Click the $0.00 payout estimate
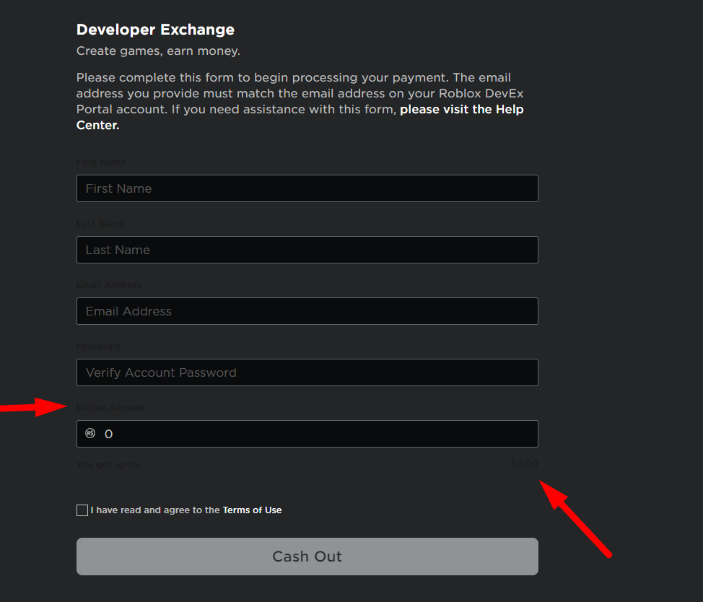 pos(523,463)
